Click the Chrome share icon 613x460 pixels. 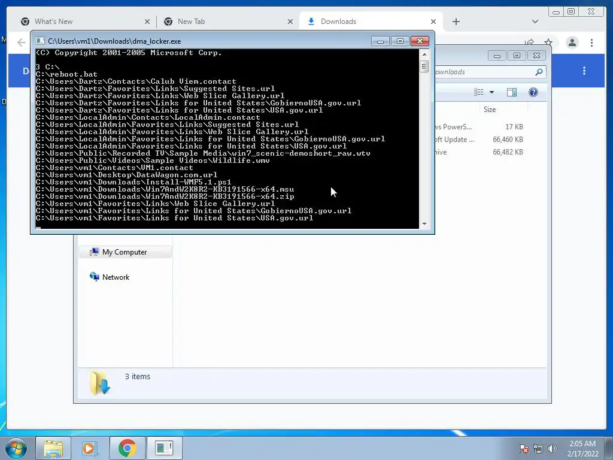(529, 43)
